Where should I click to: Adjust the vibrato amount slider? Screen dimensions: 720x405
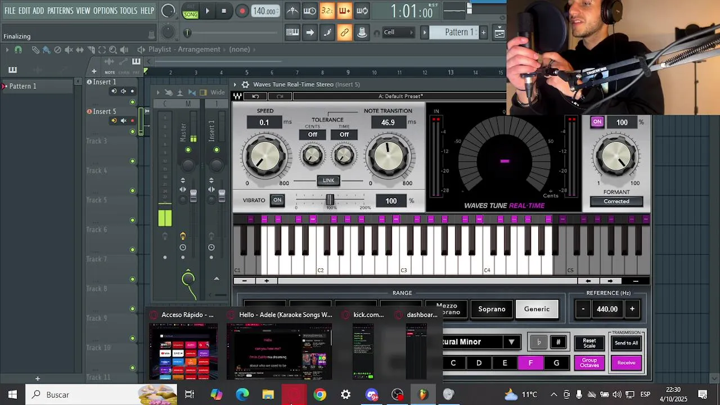330,200
